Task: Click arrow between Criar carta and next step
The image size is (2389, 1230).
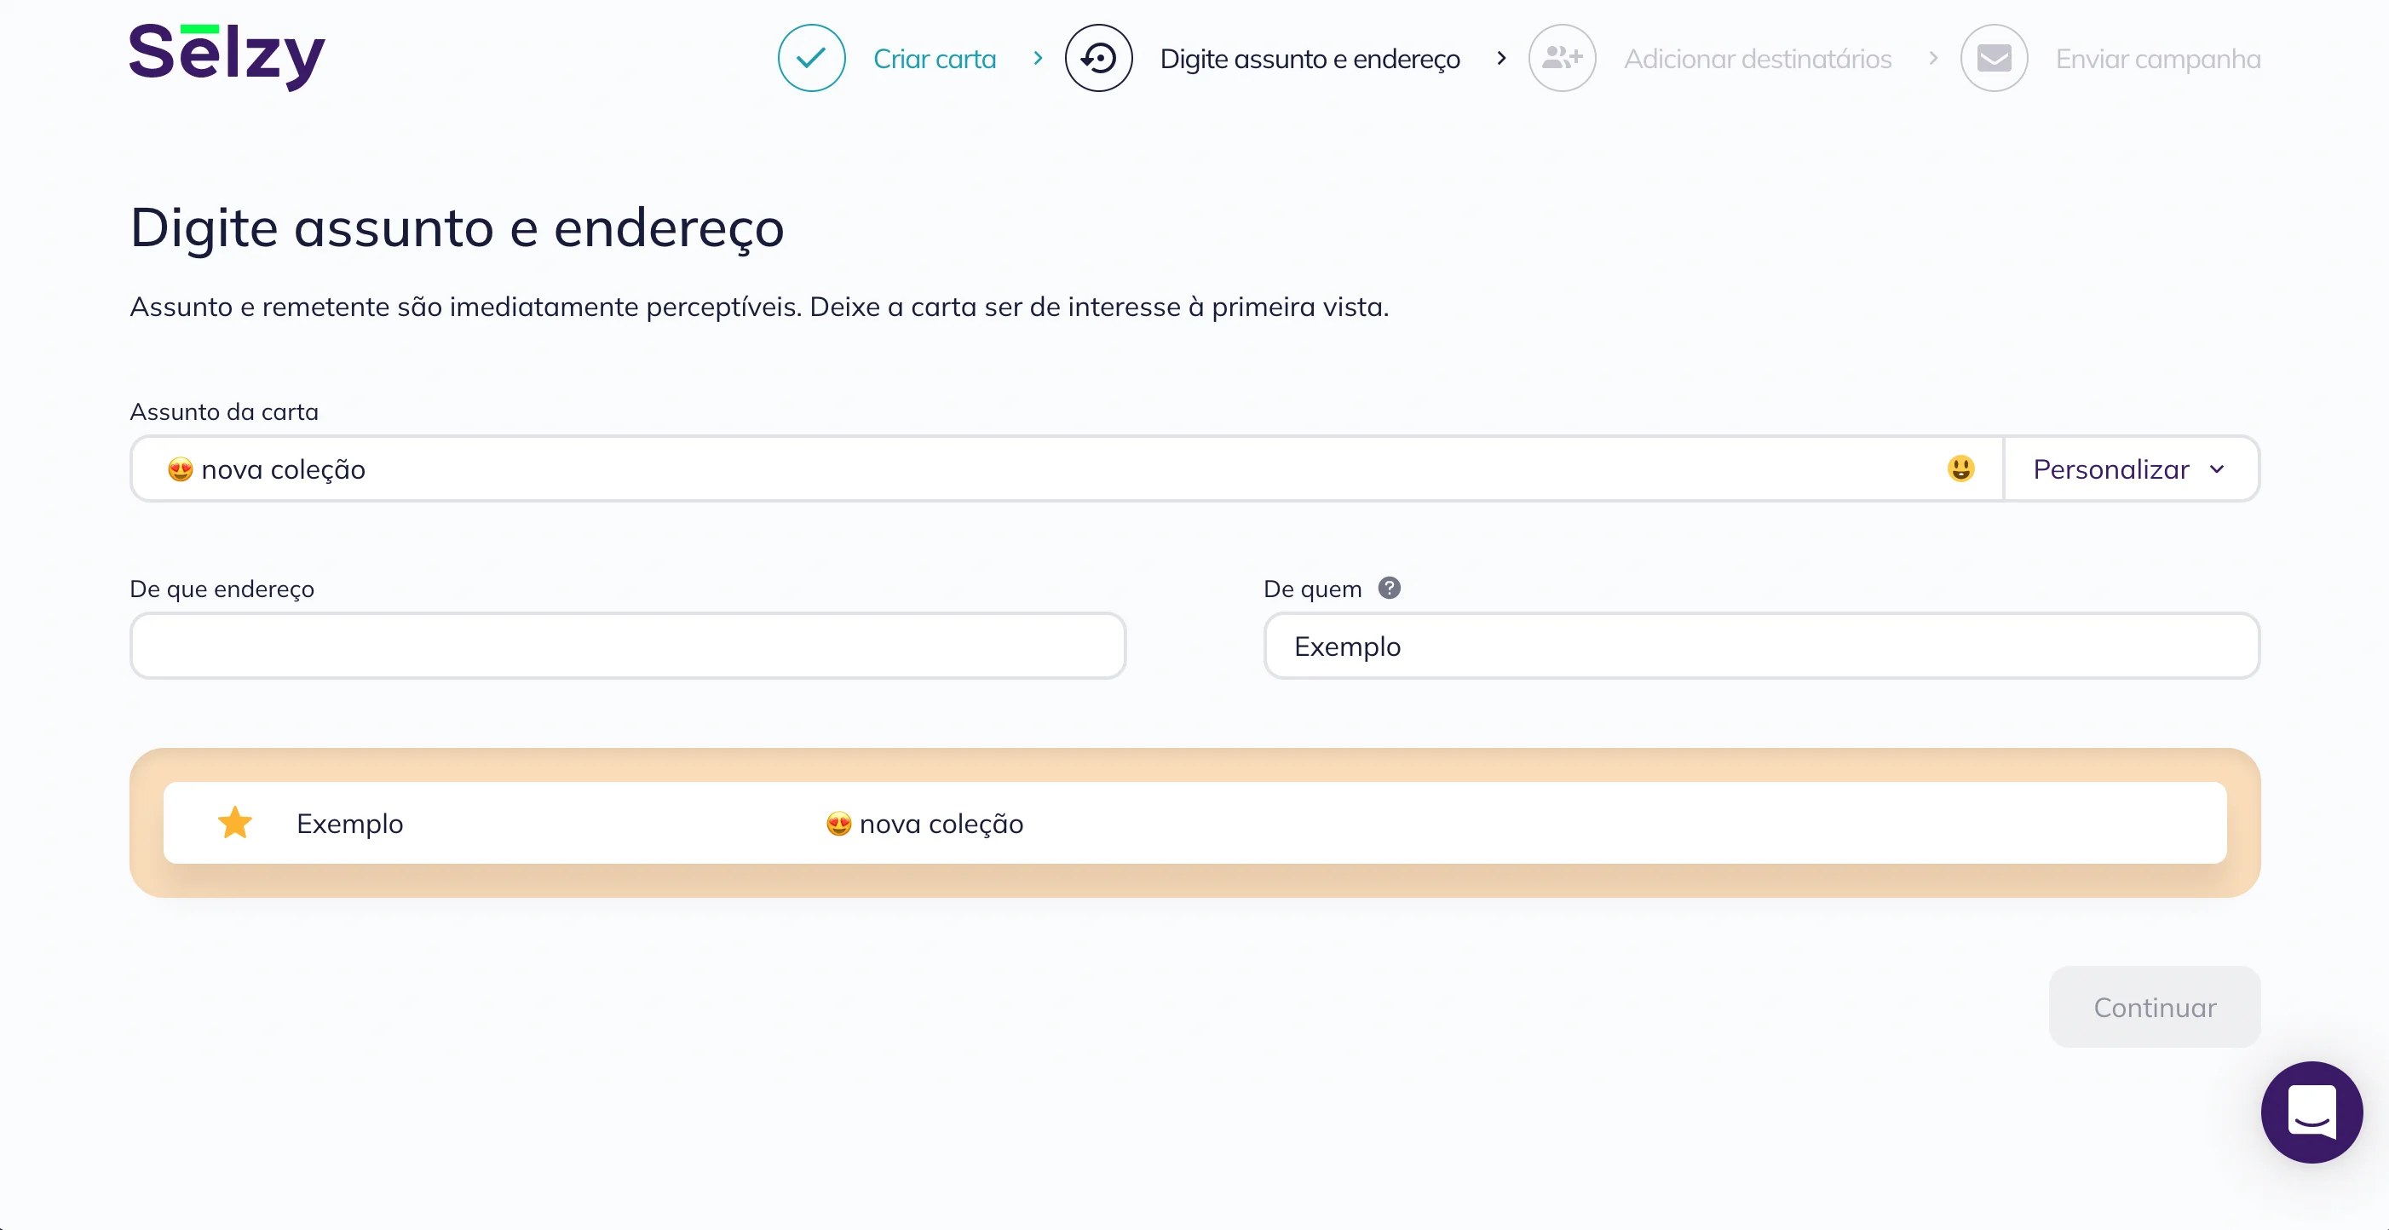Action: coord(1038,59)
